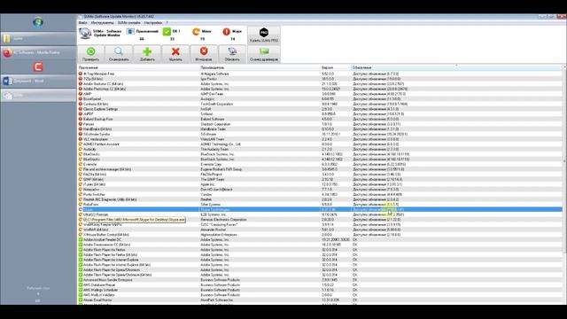
Task: Click the orange Minor summary icon
Action: click(196, 32)
